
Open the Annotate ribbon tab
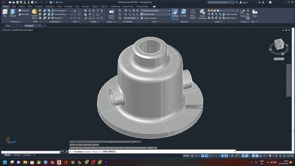[69, 6]
